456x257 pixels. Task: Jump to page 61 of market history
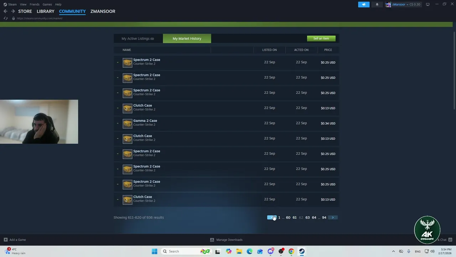click(295, 217)
